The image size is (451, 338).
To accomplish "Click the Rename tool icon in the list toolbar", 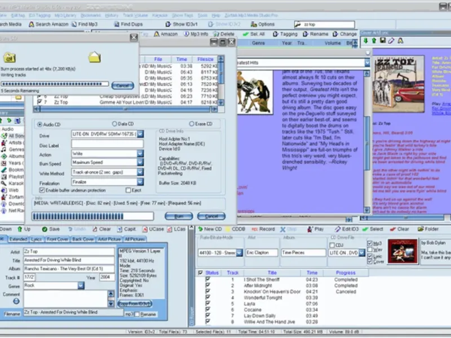I will [306, 34].
